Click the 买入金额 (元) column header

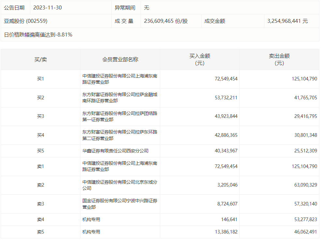pyautogui.click(x=200, y=60)
